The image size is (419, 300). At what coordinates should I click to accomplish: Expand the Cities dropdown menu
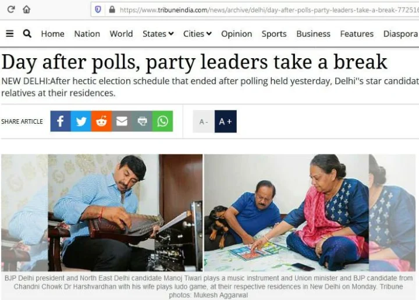coord(197,34)
